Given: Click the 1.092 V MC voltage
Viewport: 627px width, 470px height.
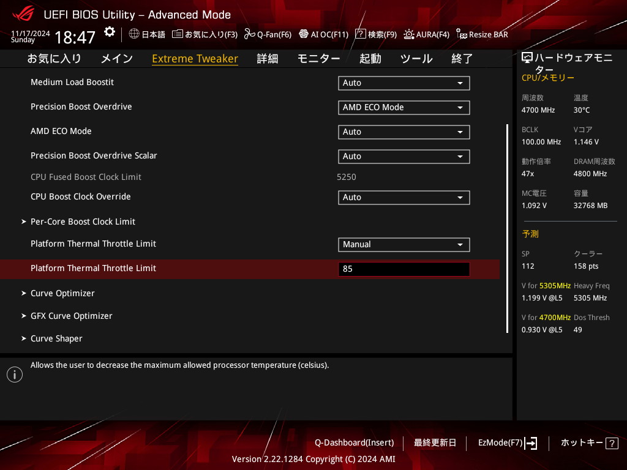Looking at the screenshot, I should click(x=534, y=206).
